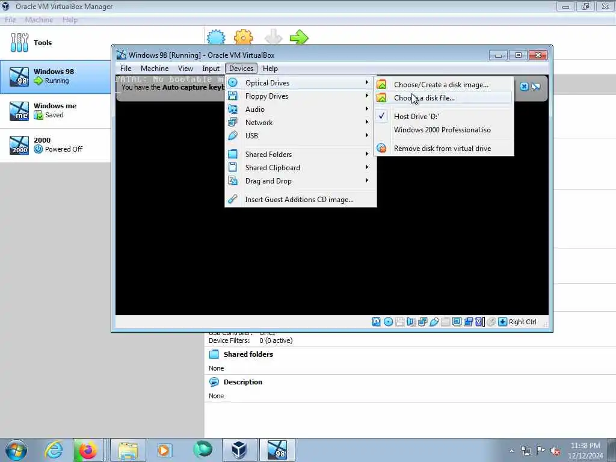Click the New machine blue starburst icon
The width and height of the screenshot is (616, 462).
click(x=216, y=37)
